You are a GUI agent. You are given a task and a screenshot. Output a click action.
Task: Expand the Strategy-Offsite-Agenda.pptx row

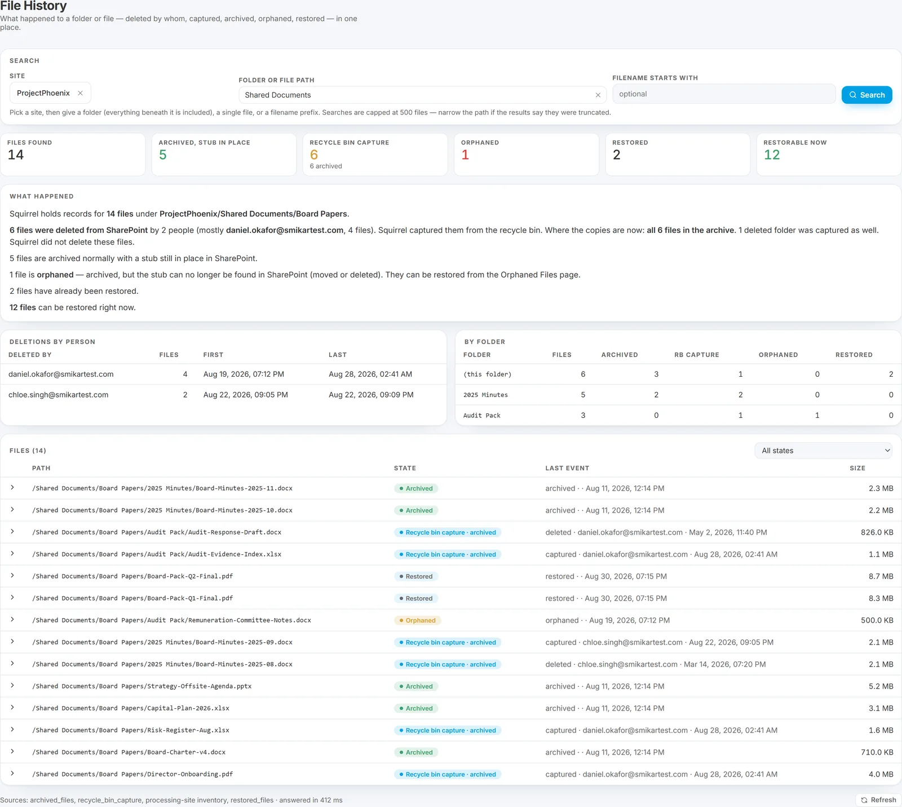coord(12,686)
